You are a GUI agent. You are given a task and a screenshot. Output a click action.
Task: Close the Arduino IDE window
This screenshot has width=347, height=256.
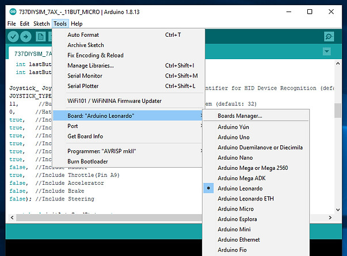point(331,11)
